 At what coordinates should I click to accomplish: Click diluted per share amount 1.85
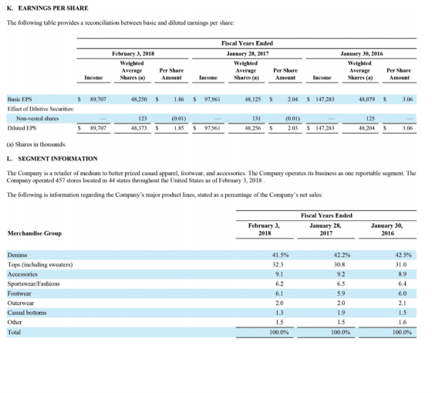pyautogui.click(x=179, y=128)
